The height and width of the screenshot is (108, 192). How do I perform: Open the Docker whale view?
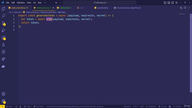tap(3, 66)
